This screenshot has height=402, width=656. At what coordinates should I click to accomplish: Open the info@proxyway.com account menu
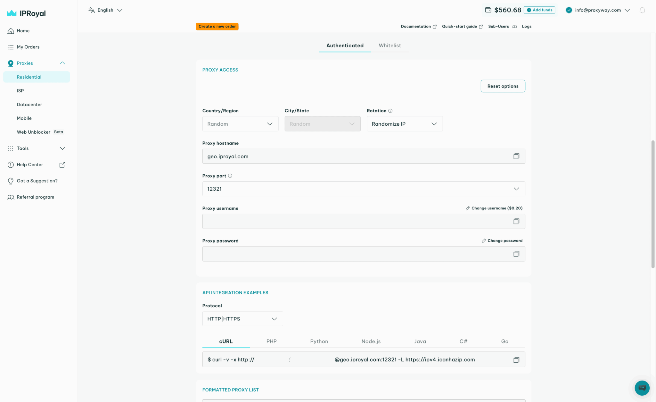point(598,10)
